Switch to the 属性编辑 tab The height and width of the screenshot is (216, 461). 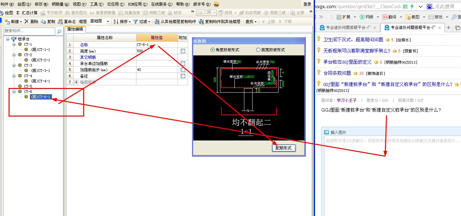[x=75, y=29]
